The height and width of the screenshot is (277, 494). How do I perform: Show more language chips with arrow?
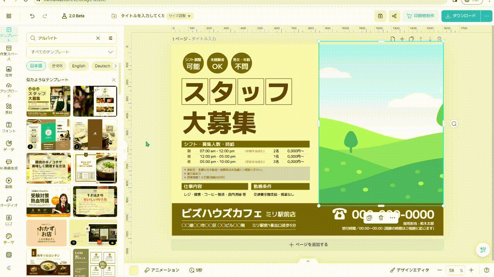tap(115, 66)
